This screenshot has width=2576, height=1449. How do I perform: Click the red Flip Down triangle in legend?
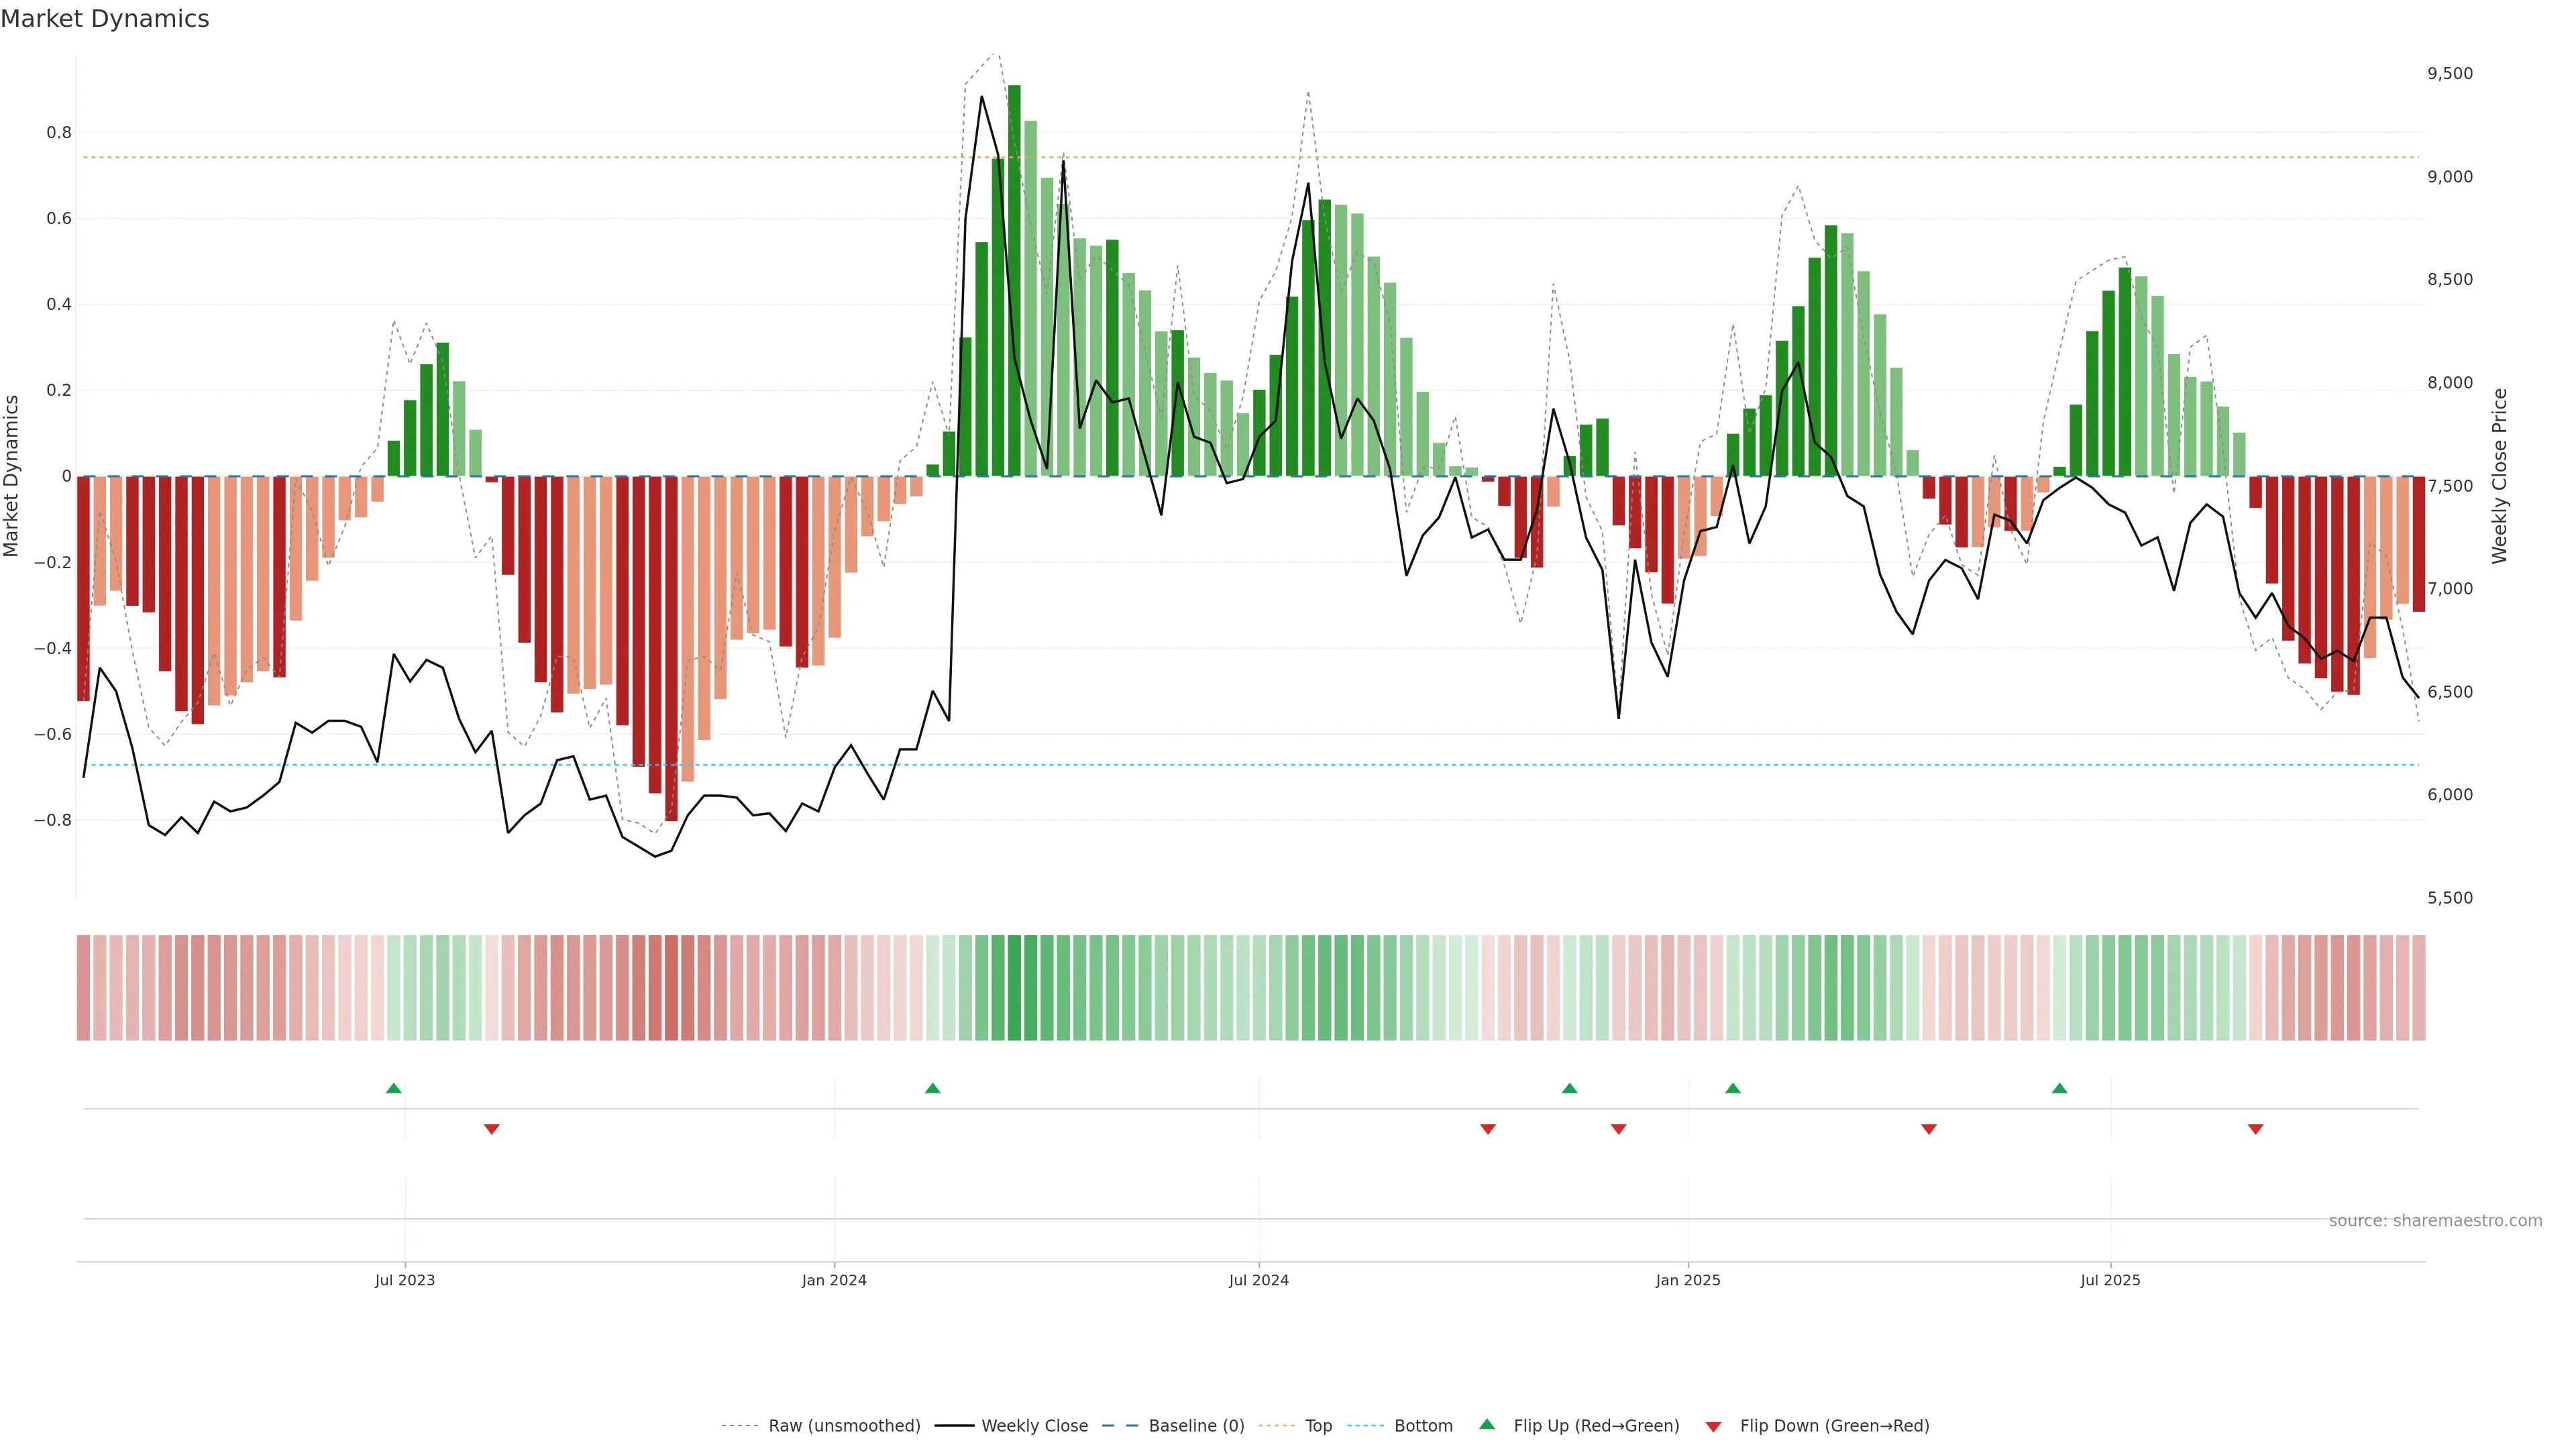(1713, 1426)
